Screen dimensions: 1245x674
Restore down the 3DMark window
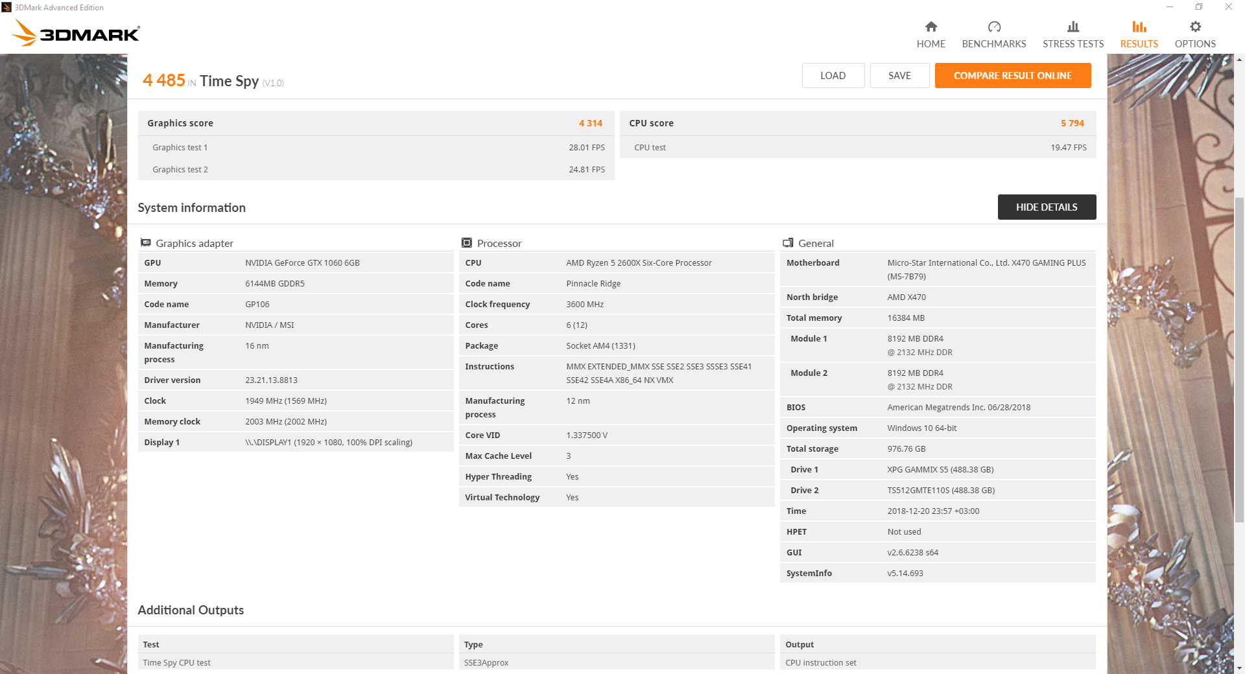pyautogui.click(x=1199, y=7)
